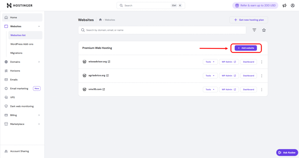Click the WordPress icon for wiseadvisor.org
This screenshot has height=158, width=299.
pos(84,62)
